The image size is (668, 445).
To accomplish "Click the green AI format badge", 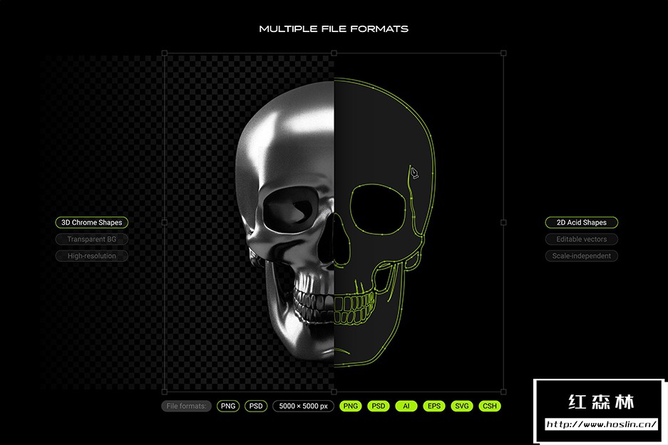I will pyautogui.click(x=406, y=406).
